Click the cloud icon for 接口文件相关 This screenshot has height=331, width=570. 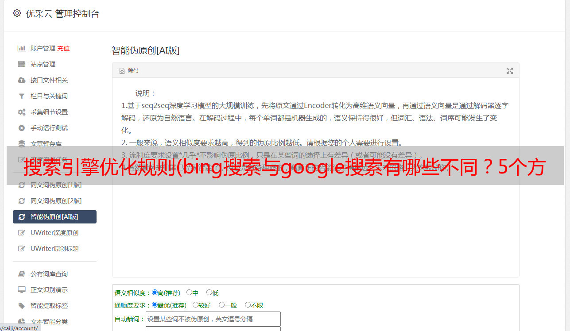21,80
